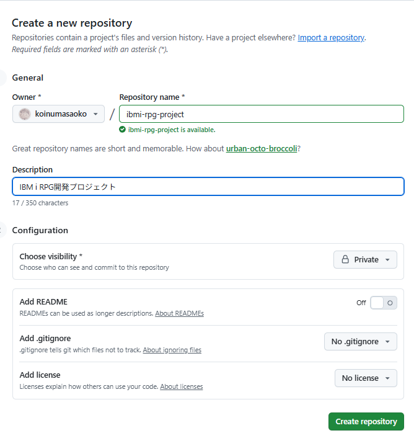Click into the Description text field
The width and height of the screenshot is (414, 441).
click(208, 187)
